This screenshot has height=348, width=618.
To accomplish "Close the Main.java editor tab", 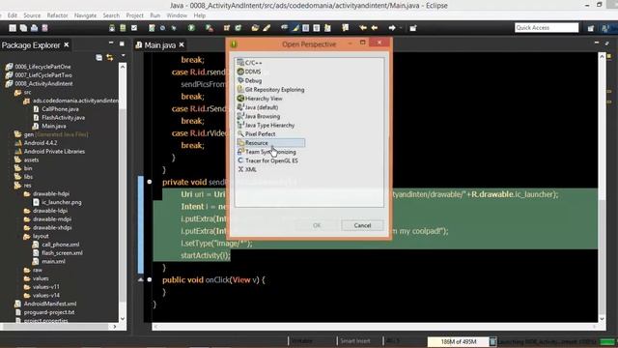I will pos(182,45).
